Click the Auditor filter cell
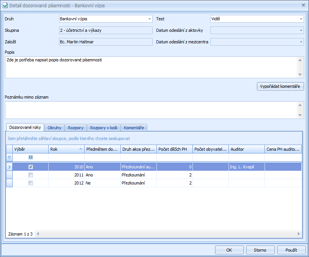 [x=247, y=157]
